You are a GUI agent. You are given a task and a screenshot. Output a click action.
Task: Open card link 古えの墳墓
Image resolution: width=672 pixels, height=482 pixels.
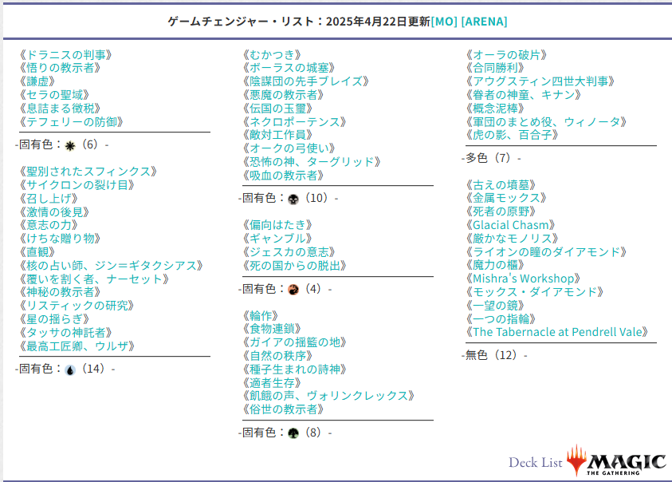[501, 185]
